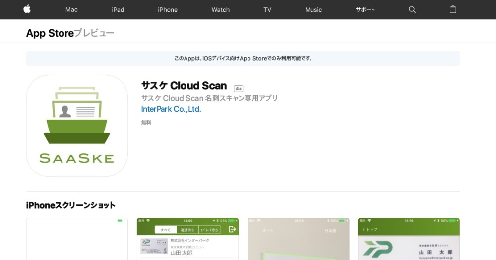Open the Music menu item
Screen dimensions: 496x260
tap(313, 10)
